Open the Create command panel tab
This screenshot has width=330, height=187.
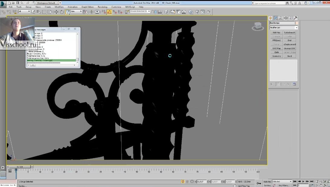[x=271, y=18]
